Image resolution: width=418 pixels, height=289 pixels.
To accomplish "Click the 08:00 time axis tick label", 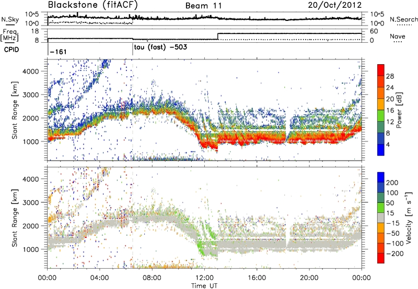I will point(152,278).
